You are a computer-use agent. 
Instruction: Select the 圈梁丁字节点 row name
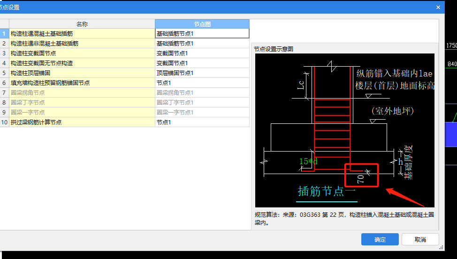pyautogui.click(x=82, y=103)
